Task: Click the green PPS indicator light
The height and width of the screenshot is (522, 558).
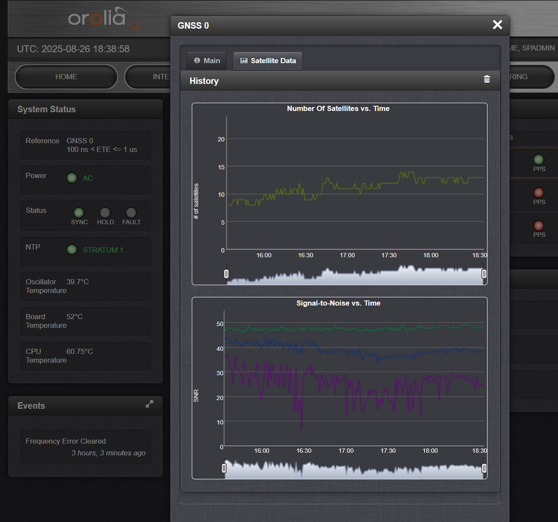Action: [538, 159]
